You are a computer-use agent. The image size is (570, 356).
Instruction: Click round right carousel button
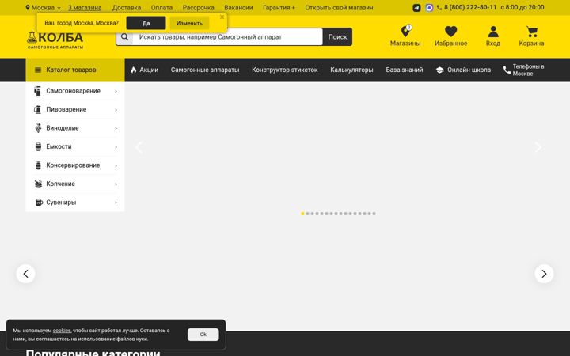pyautogui.click(x=544, y=274)
